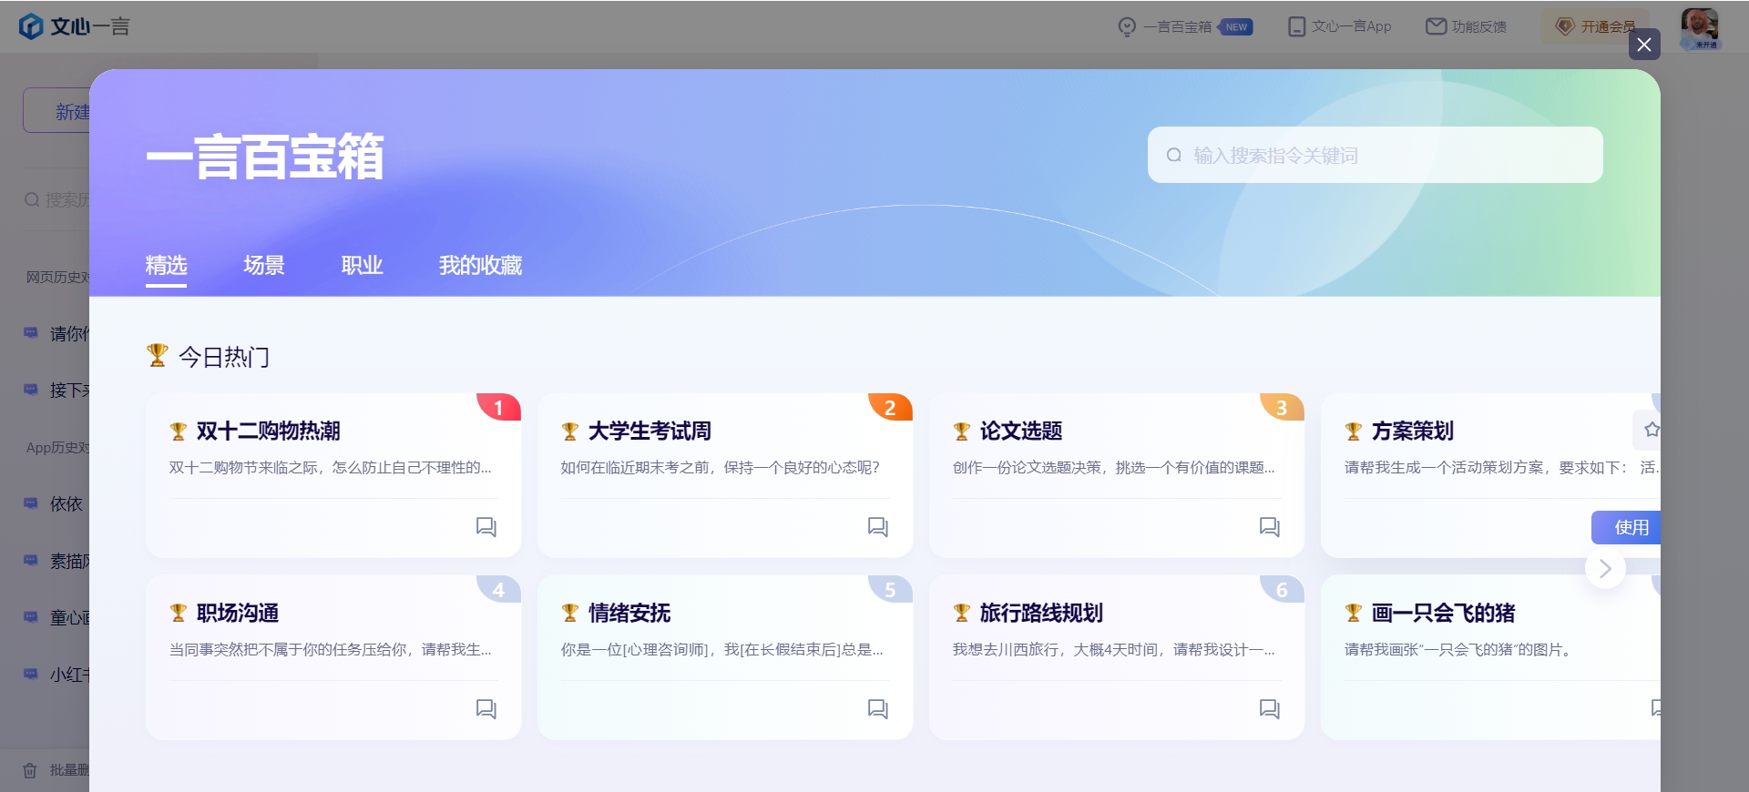Switch to the 场景 tab
This screenshot has height=792, width=1749.
click(264, 265)
